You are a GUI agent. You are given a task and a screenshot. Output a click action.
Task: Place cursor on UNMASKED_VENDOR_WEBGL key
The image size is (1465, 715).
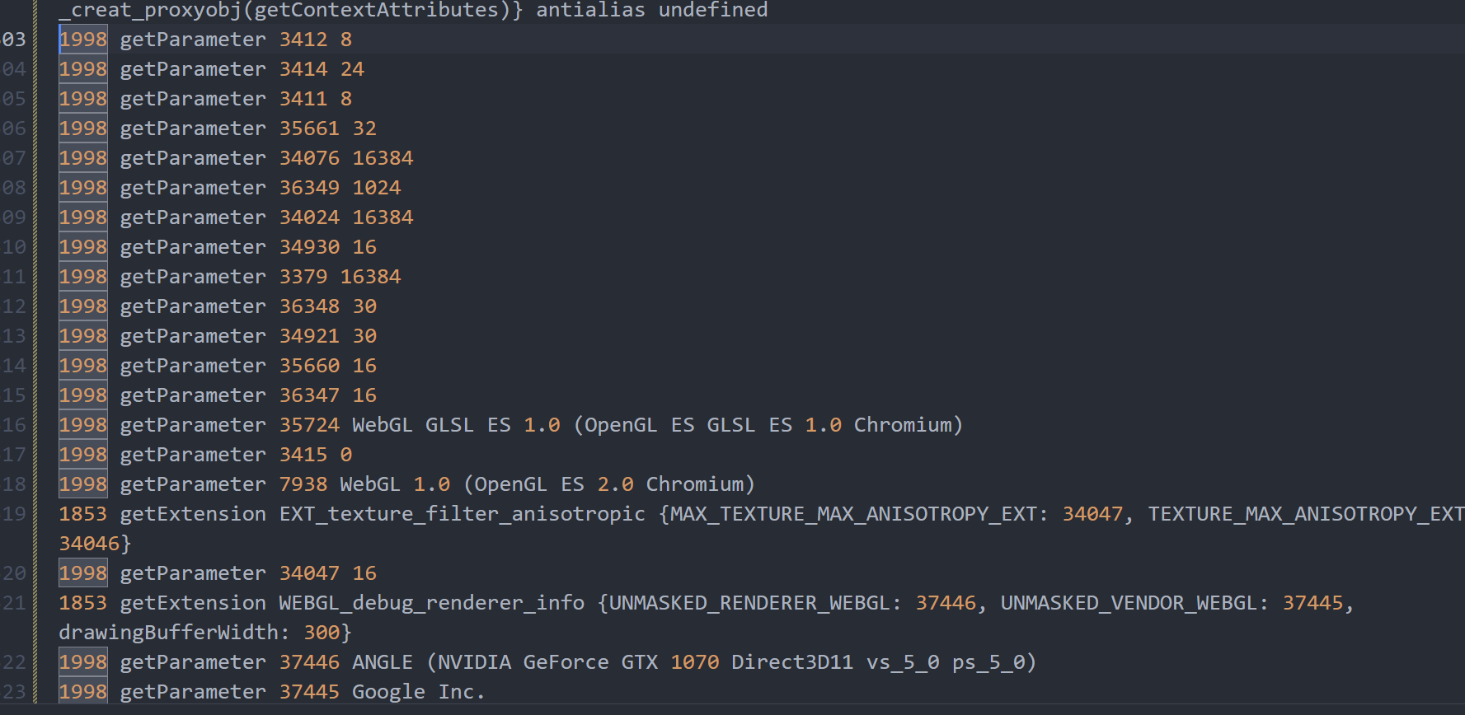tap(1128, 603)
